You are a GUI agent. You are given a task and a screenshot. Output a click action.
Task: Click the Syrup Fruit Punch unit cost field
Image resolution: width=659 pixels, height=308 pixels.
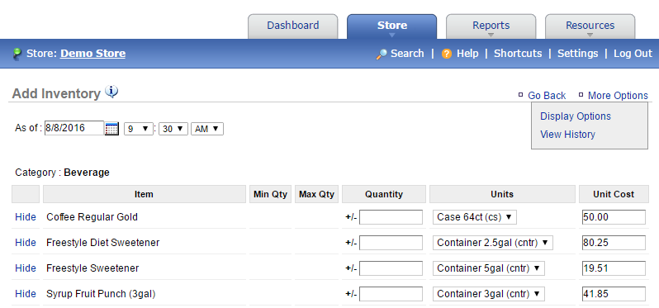point(614,294)
